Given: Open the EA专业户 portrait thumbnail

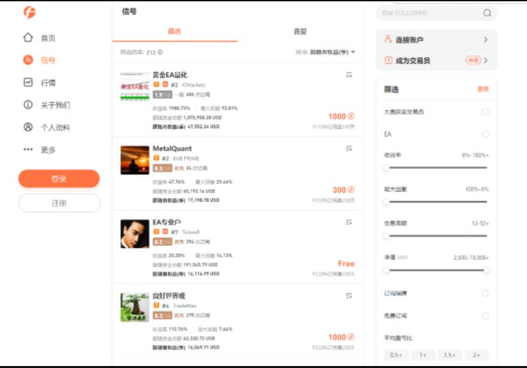Looking at the screenshot, I should (x=135, y=234).
